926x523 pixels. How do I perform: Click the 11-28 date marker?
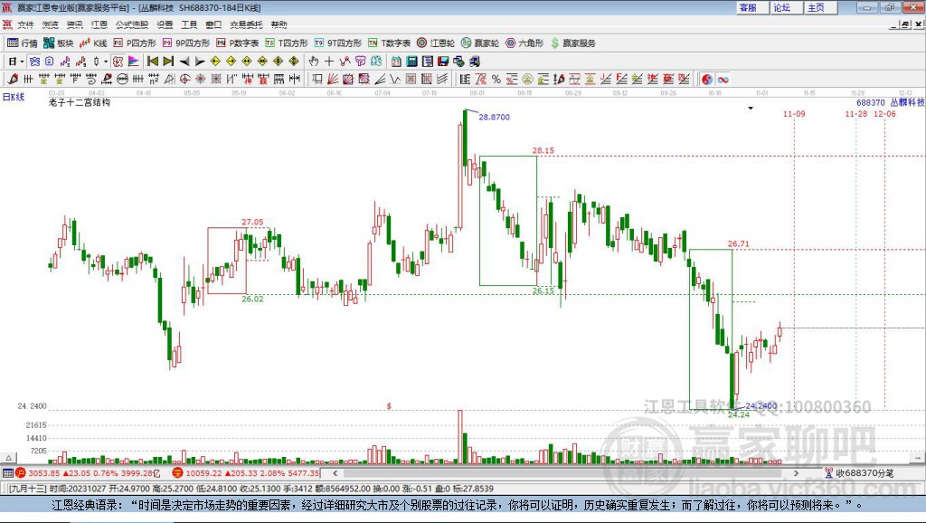click(856, 113)
